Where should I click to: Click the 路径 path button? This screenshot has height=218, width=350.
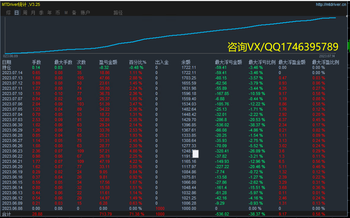[x=118, y=12]
